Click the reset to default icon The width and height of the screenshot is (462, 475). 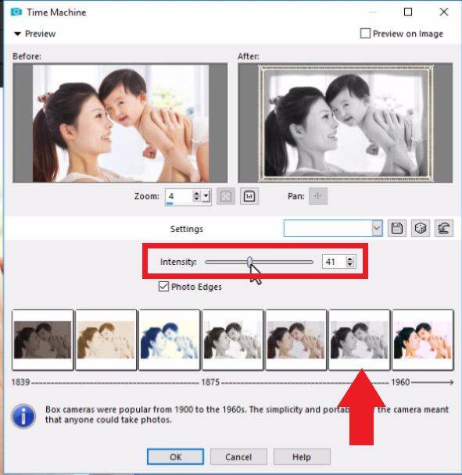tap(444, 228)
